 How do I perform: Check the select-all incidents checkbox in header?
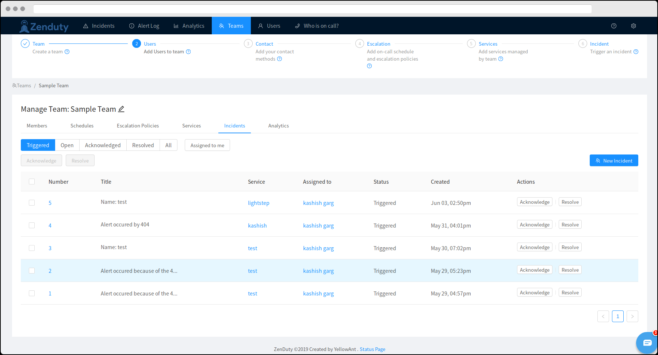tap(32, 182)
